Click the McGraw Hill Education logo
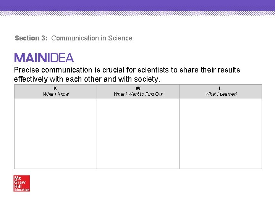The width and height of the screenshot is (275, 206). coord(21,183)
